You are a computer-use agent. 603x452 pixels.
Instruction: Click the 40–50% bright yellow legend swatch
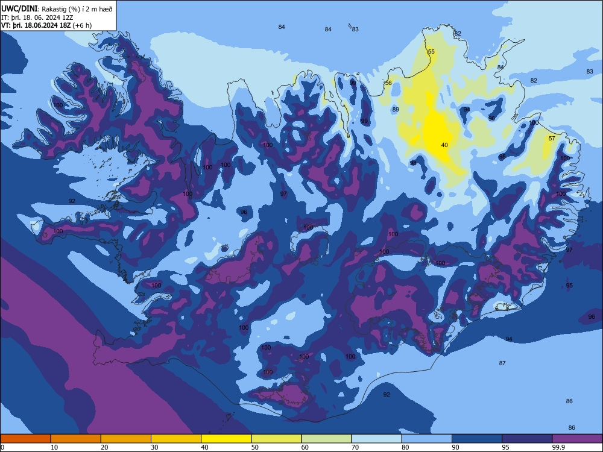coord(226,439)
